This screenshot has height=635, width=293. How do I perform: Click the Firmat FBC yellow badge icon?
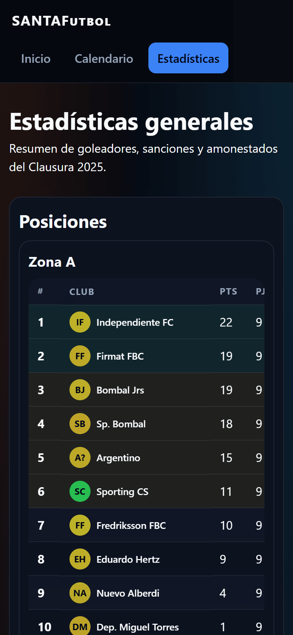80,356
